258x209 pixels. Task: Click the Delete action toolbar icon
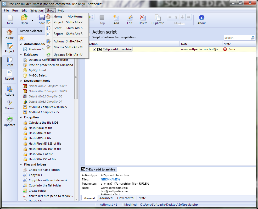tap(143, 18)
